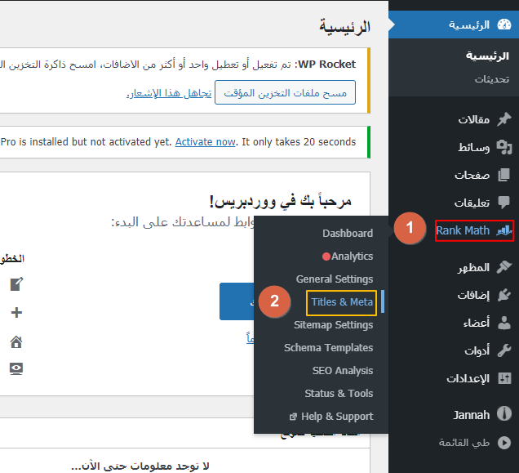The height and width of the screenshot is (473, 519).
Task: Click the pages icon next to صفحات
Action: click(x=503, y=175)
